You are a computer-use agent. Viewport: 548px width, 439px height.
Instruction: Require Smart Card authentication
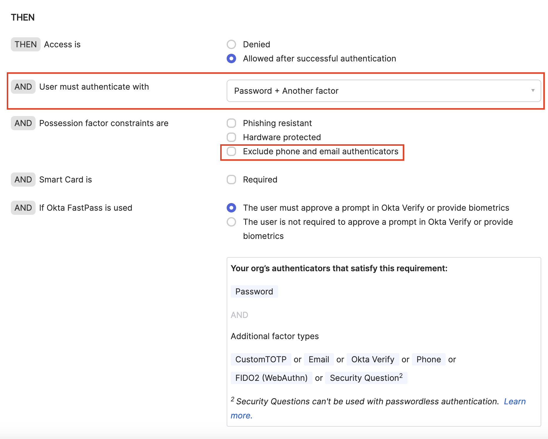pos(231,179)
